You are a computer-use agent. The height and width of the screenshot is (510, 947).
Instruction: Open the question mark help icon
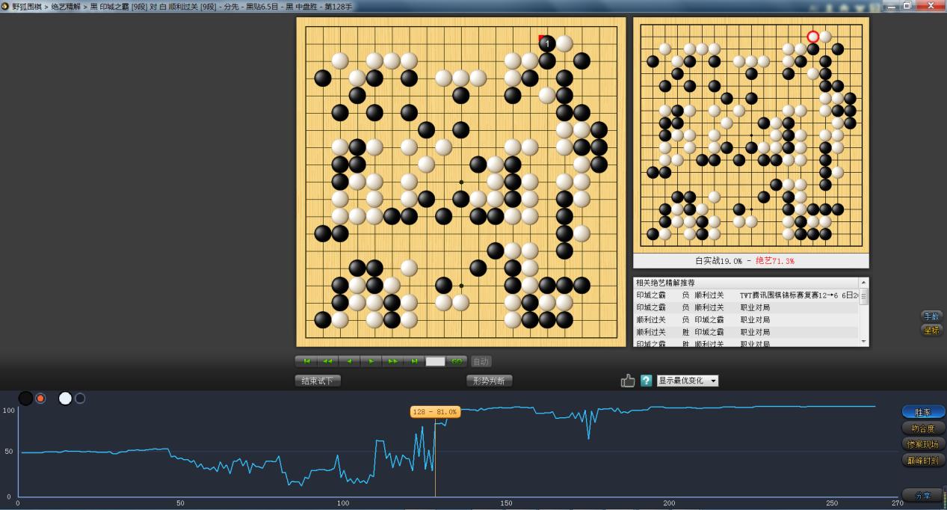click(647, 381)
